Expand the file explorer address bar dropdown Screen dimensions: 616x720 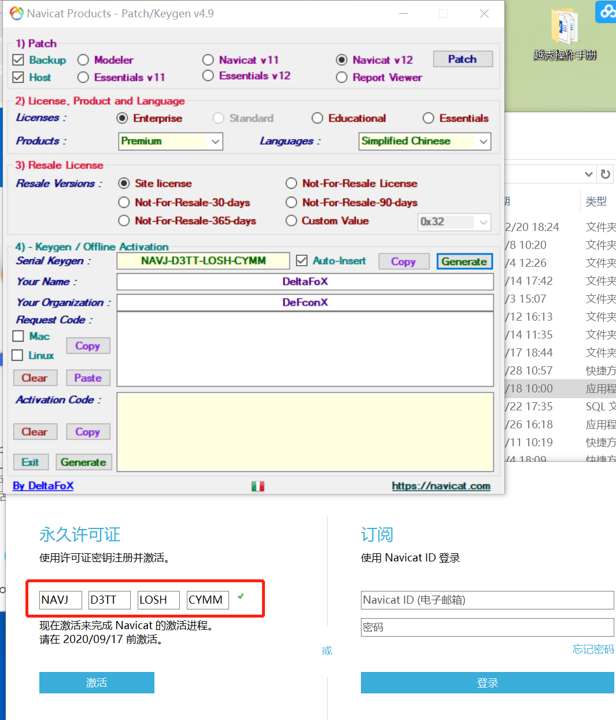589,174
